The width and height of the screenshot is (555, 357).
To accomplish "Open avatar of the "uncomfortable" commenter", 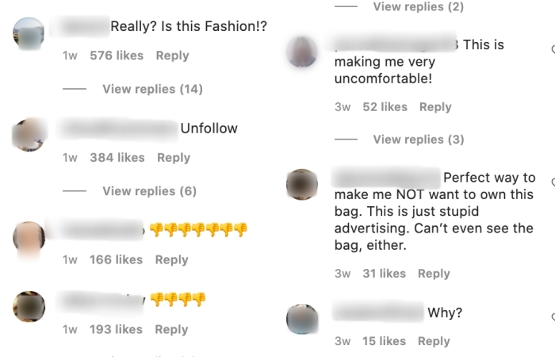I will [x=301, y=52].
